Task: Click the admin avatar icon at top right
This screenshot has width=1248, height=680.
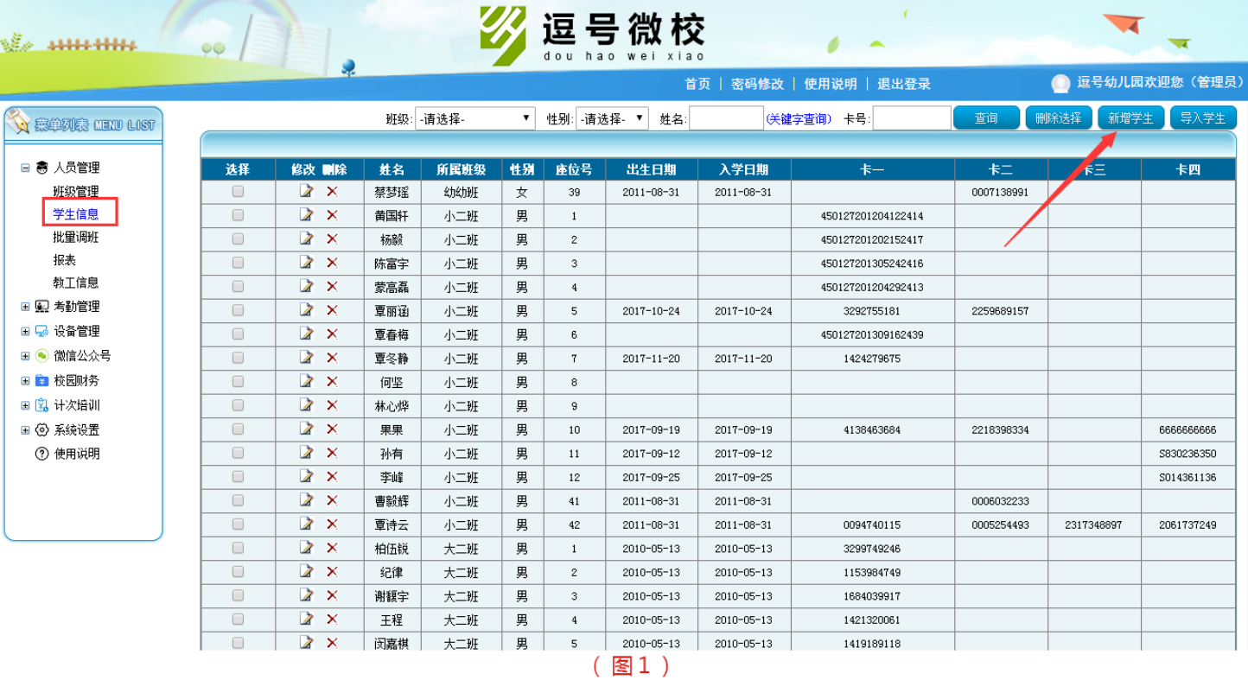Action: coord(1060,84)
